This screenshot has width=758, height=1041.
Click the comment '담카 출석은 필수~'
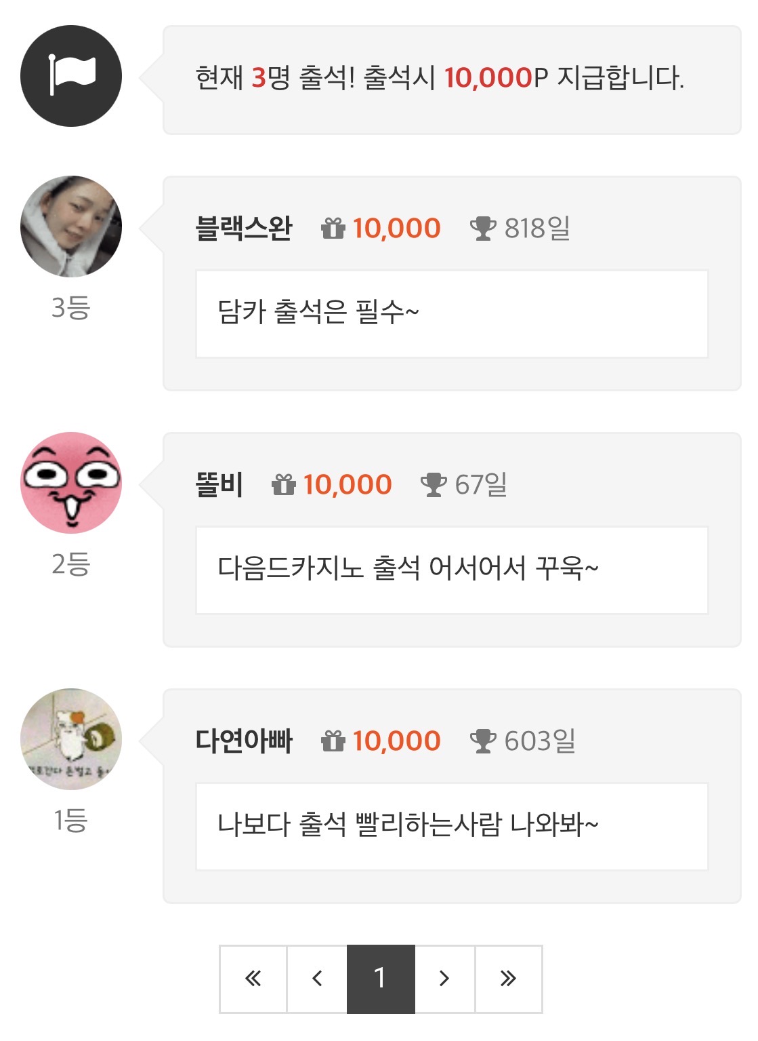point(318,313)
